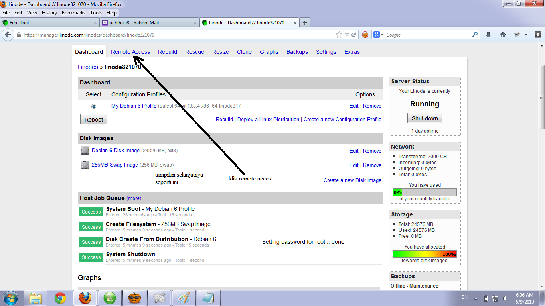Go back using the Firefox back arrow

[x=7, y=35]
